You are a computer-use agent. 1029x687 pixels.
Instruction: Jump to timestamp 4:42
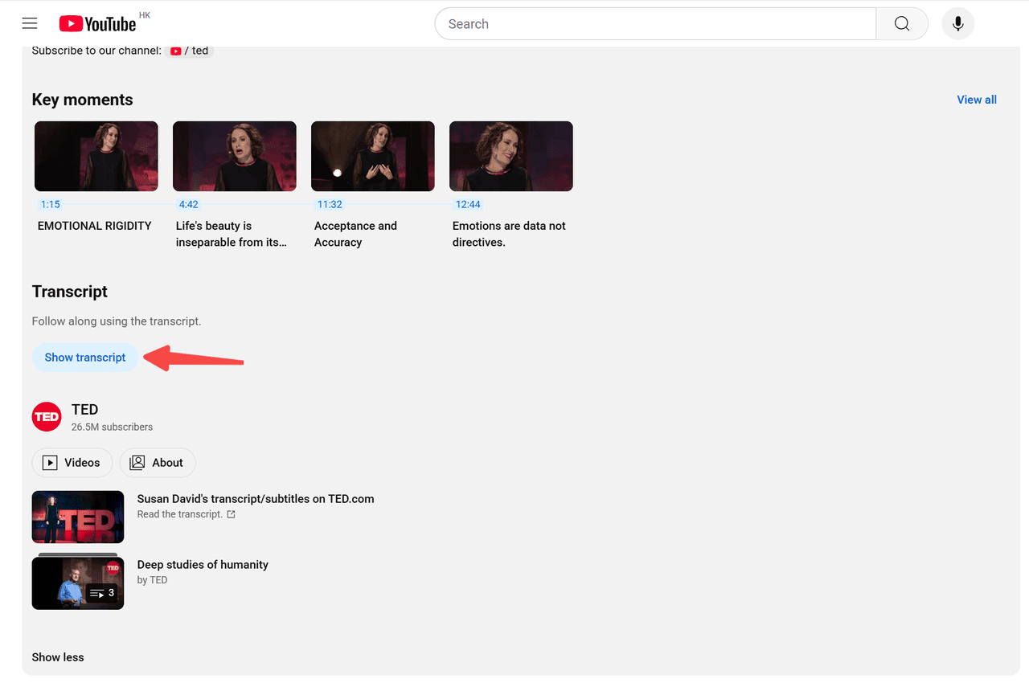pyautogui.click(x=189, y=205)
